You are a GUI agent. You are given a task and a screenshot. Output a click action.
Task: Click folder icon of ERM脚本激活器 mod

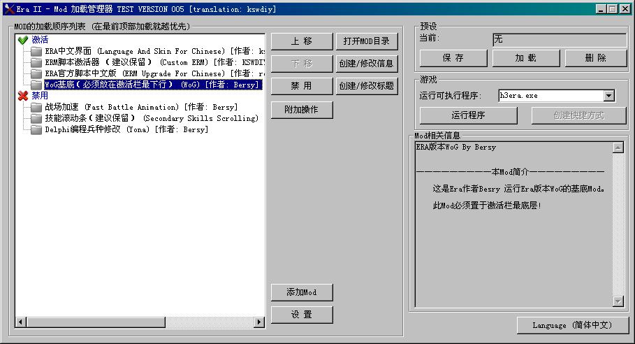tap(36, 62)
